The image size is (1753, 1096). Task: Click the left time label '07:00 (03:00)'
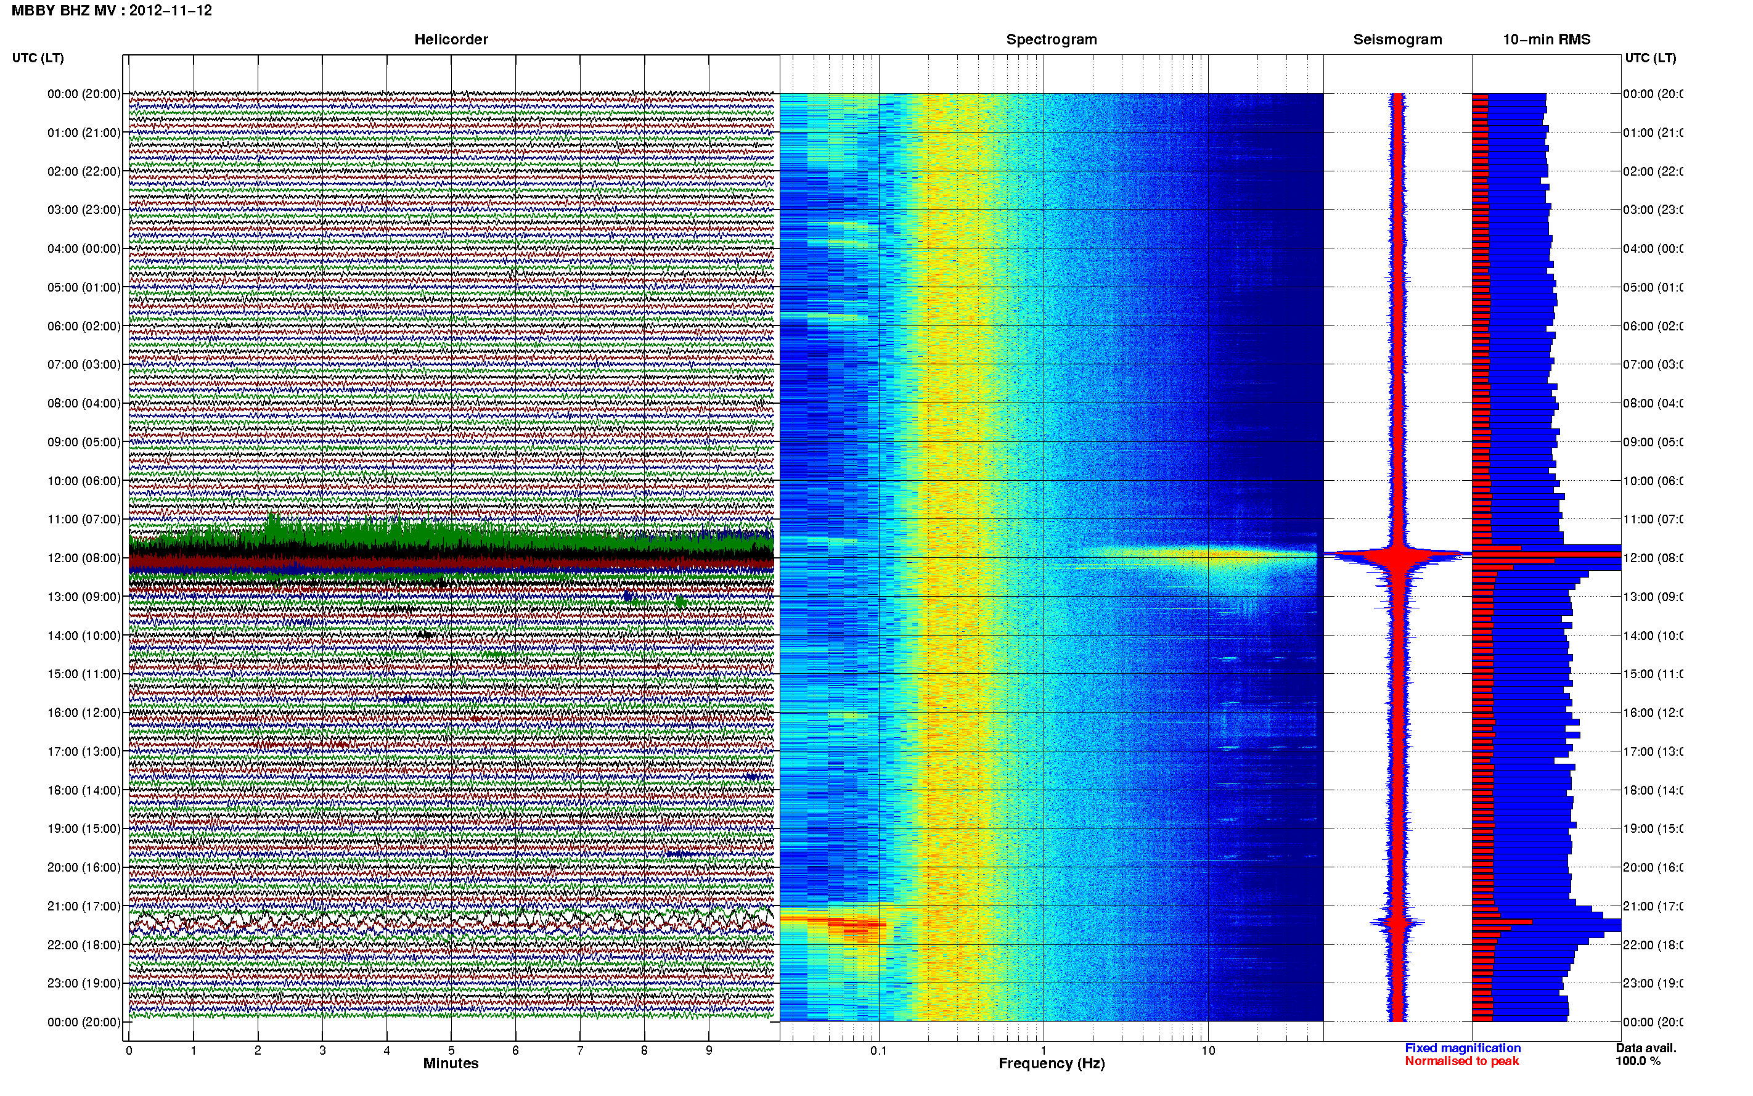tap(84, 364)
